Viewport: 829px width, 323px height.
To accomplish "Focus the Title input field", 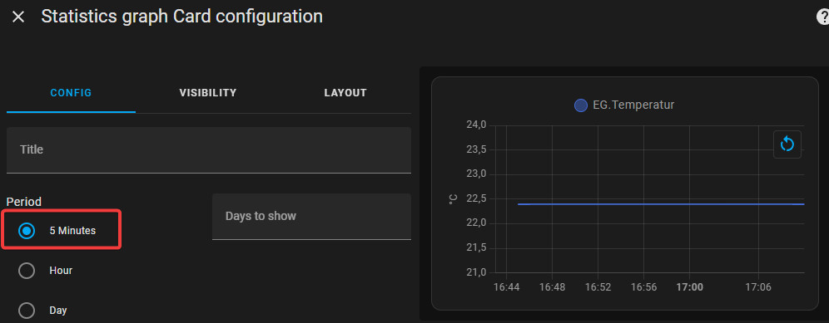I will 209,150.
